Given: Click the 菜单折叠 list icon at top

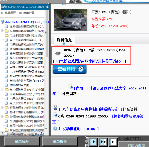Looking at the screenshot, I should pos(20,13).
